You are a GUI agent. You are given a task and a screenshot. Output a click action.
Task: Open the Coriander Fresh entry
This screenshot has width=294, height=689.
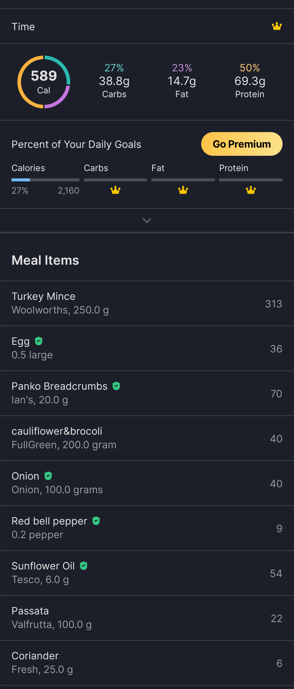coord(147,663)
